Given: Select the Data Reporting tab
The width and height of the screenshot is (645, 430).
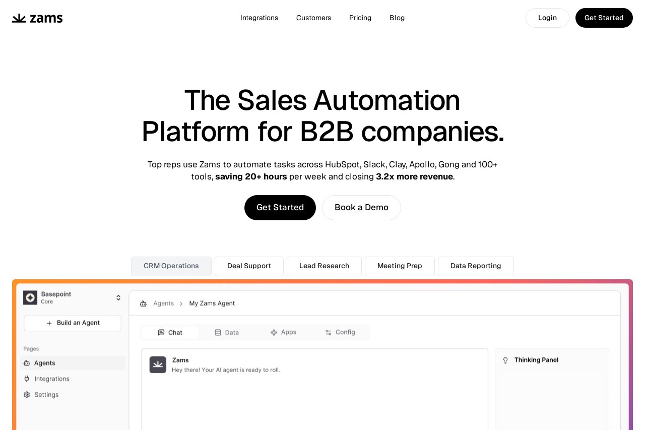Looking at the screenshot, I should (x=476, y=266).
